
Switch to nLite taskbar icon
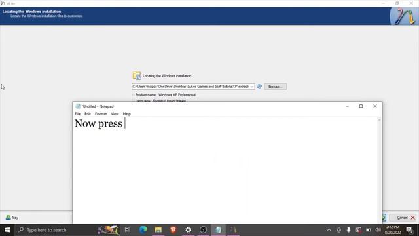click(233, 230)
